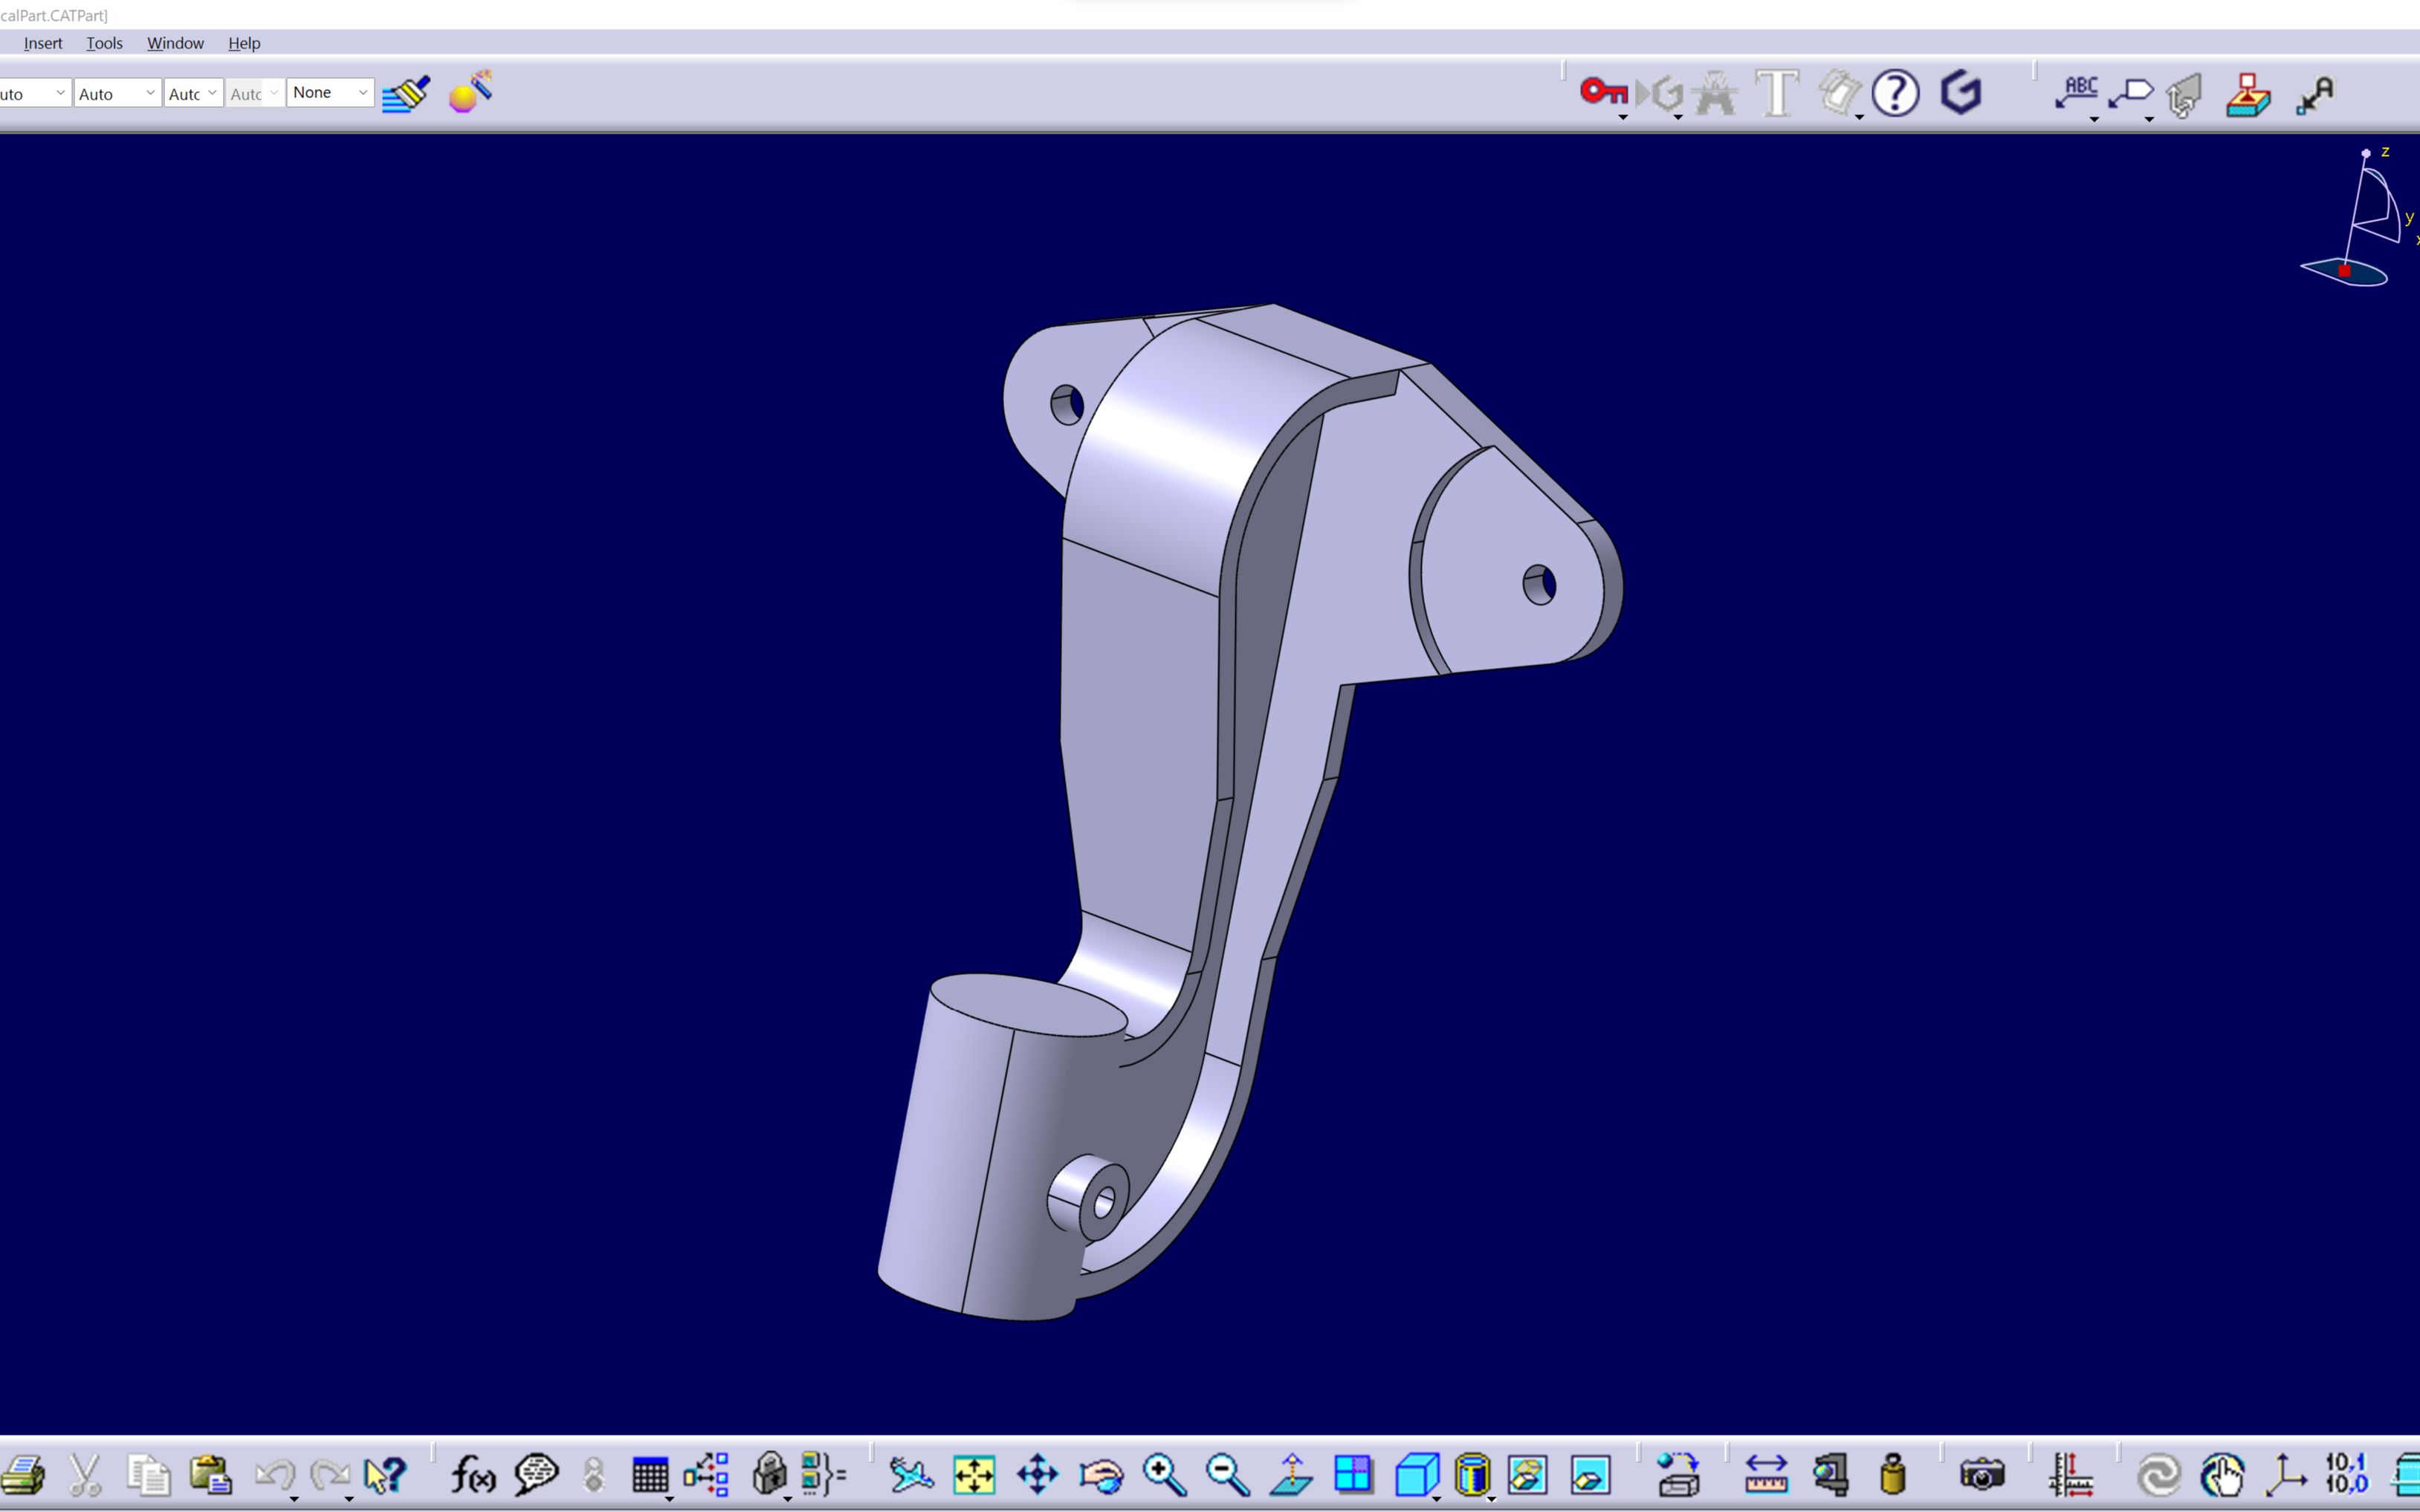Click the Measure Between ruler icon
This screenshot has width=2420, height=1512.
pyautogui.click(x=1766, y=1475)
